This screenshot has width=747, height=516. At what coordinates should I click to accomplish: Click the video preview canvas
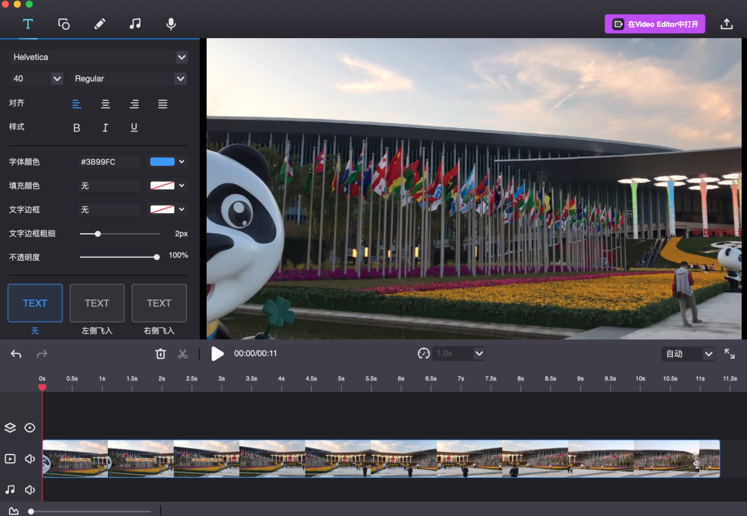click(x=474, y=189)
